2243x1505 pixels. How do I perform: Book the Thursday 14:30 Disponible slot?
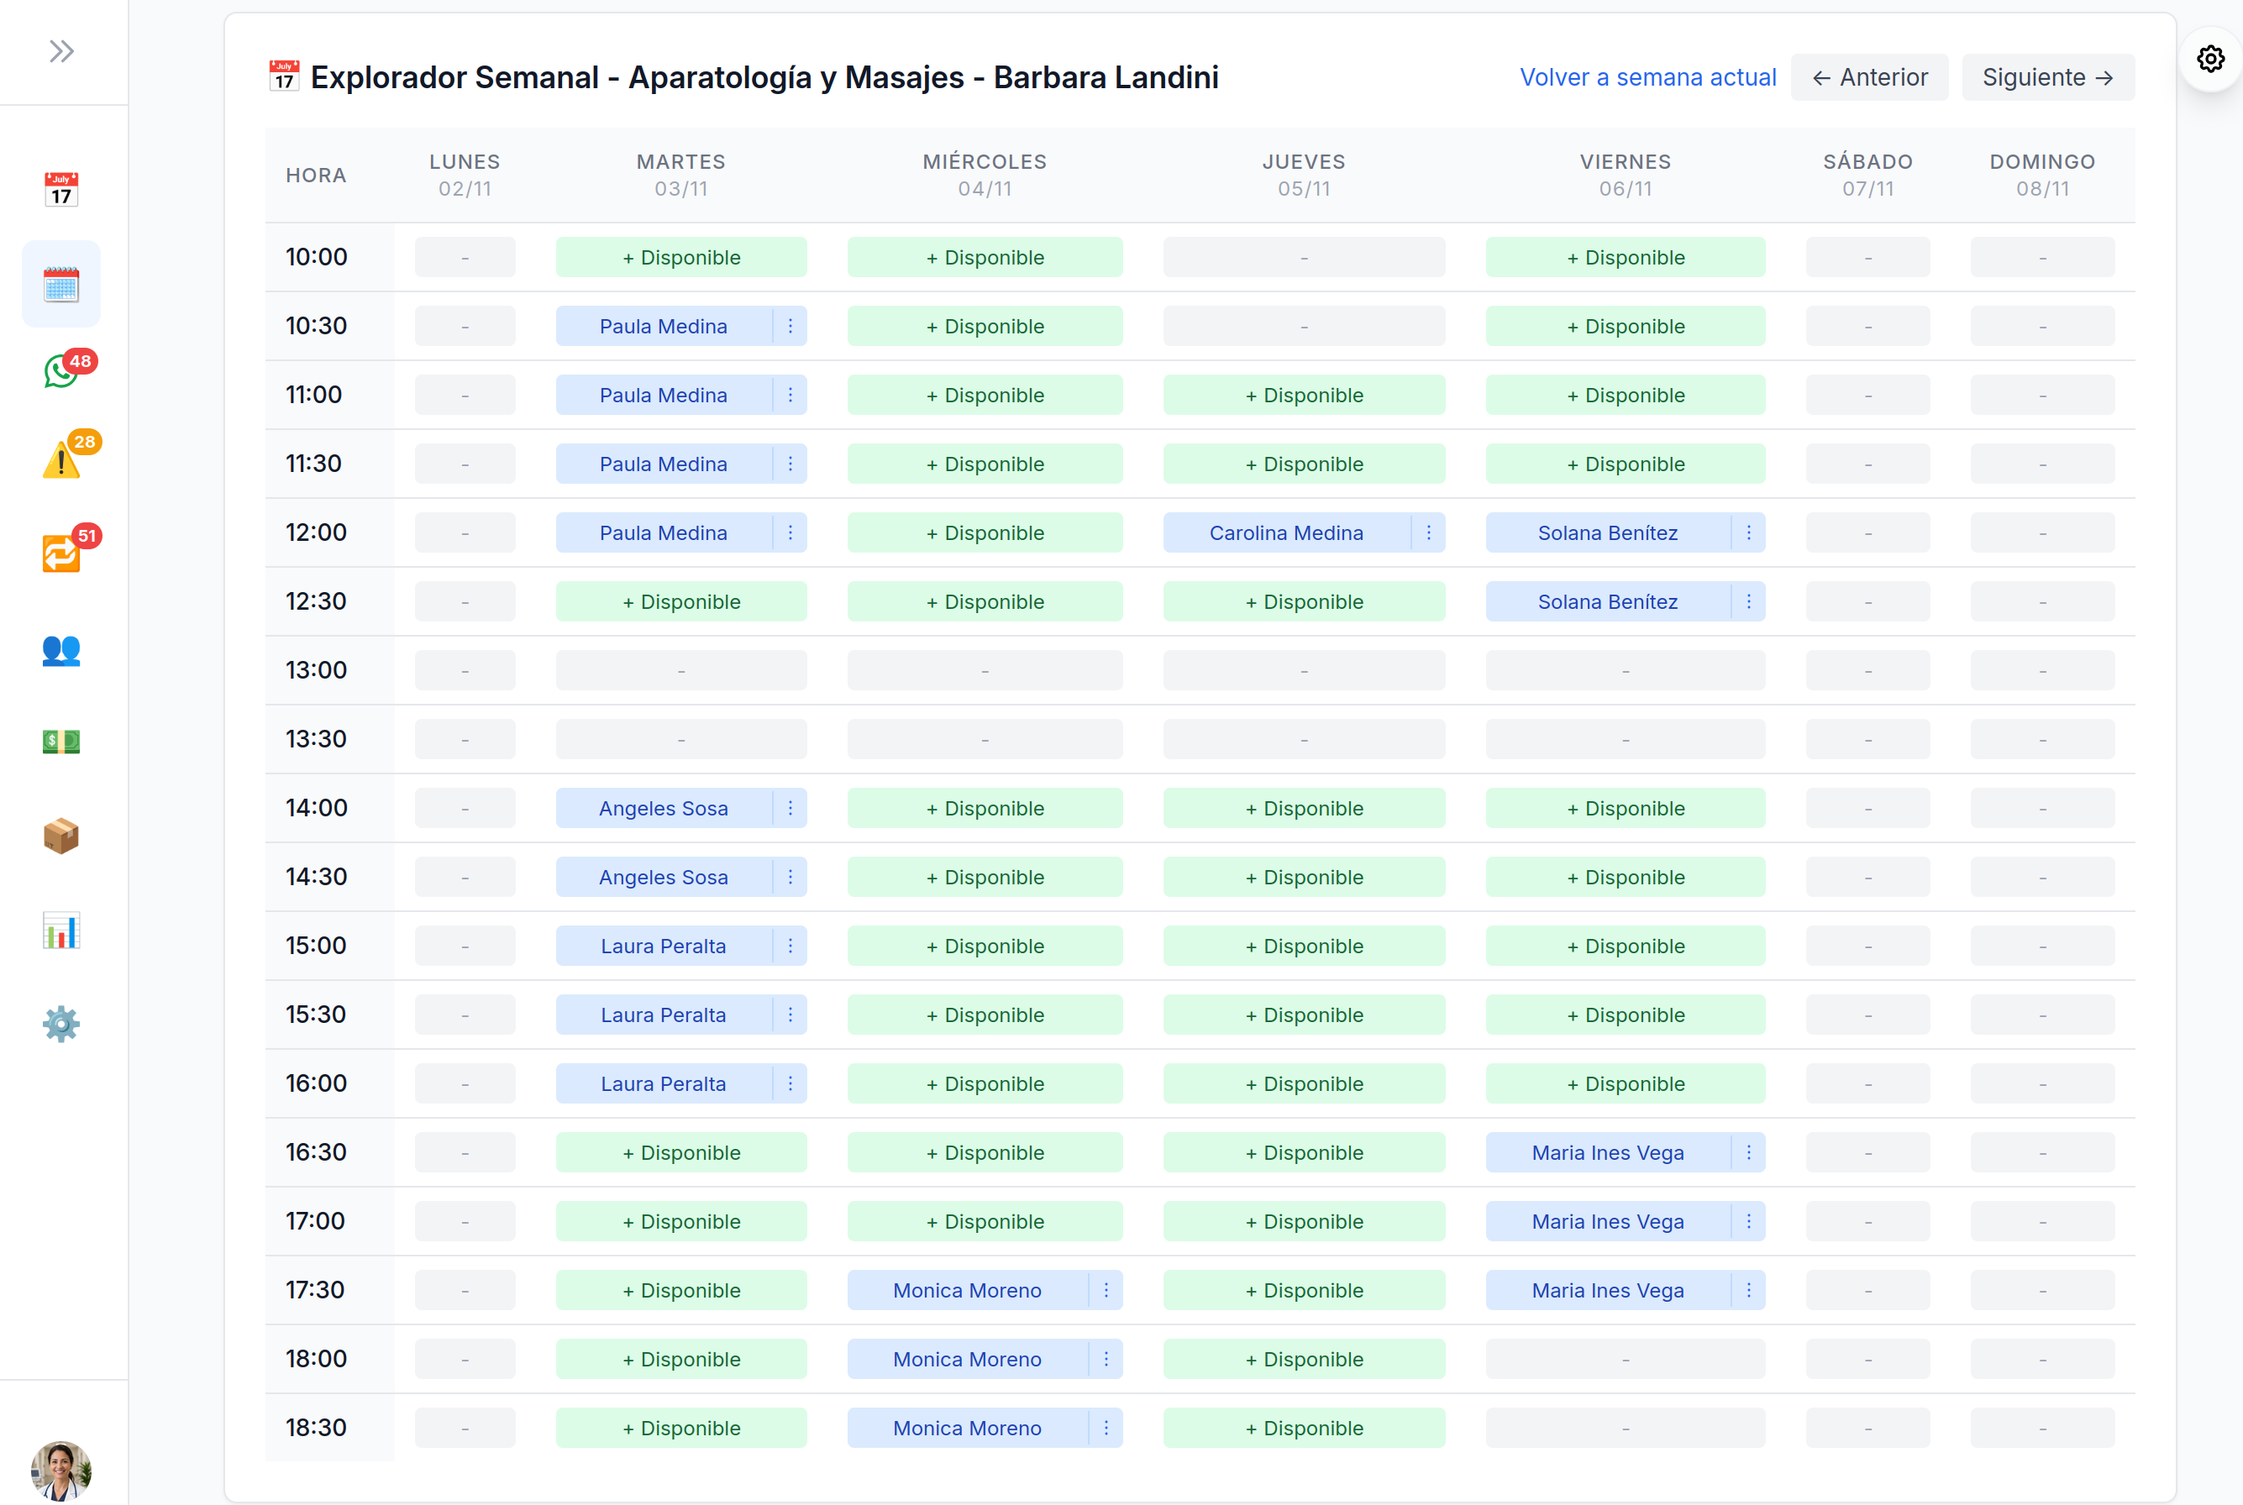(x=1304, y=878)
